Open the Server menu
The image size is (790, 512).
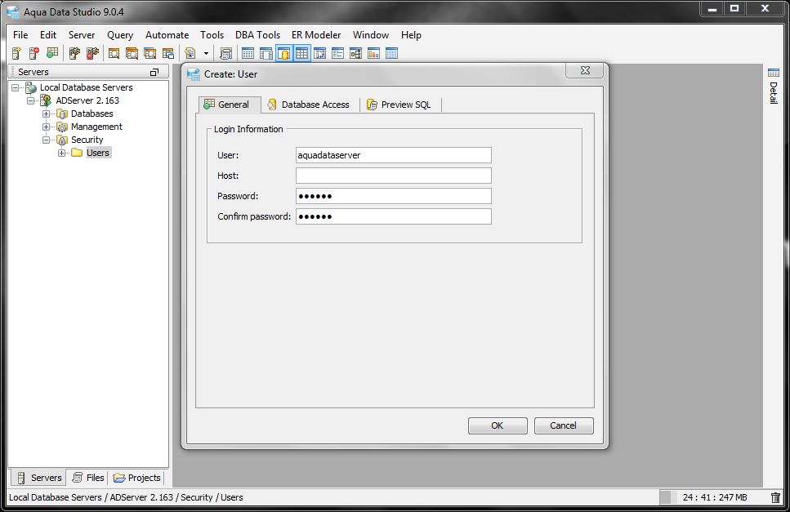[x=82, y=35]
